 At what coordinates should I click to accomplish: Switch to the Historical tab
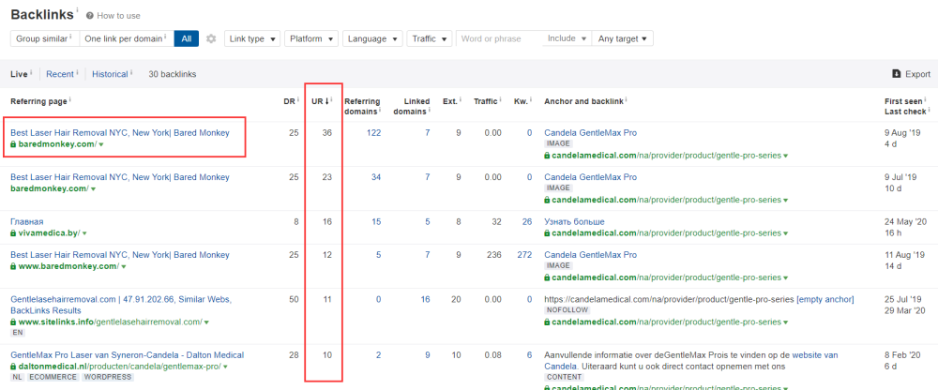[110, 74]
